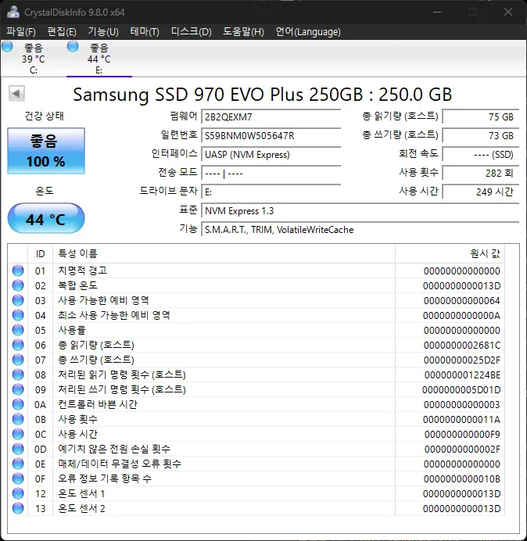527x541 pixels.
Task: Select the 매체/데이터 무결성 오류 횟수 row
Action: tap(256, 464)
